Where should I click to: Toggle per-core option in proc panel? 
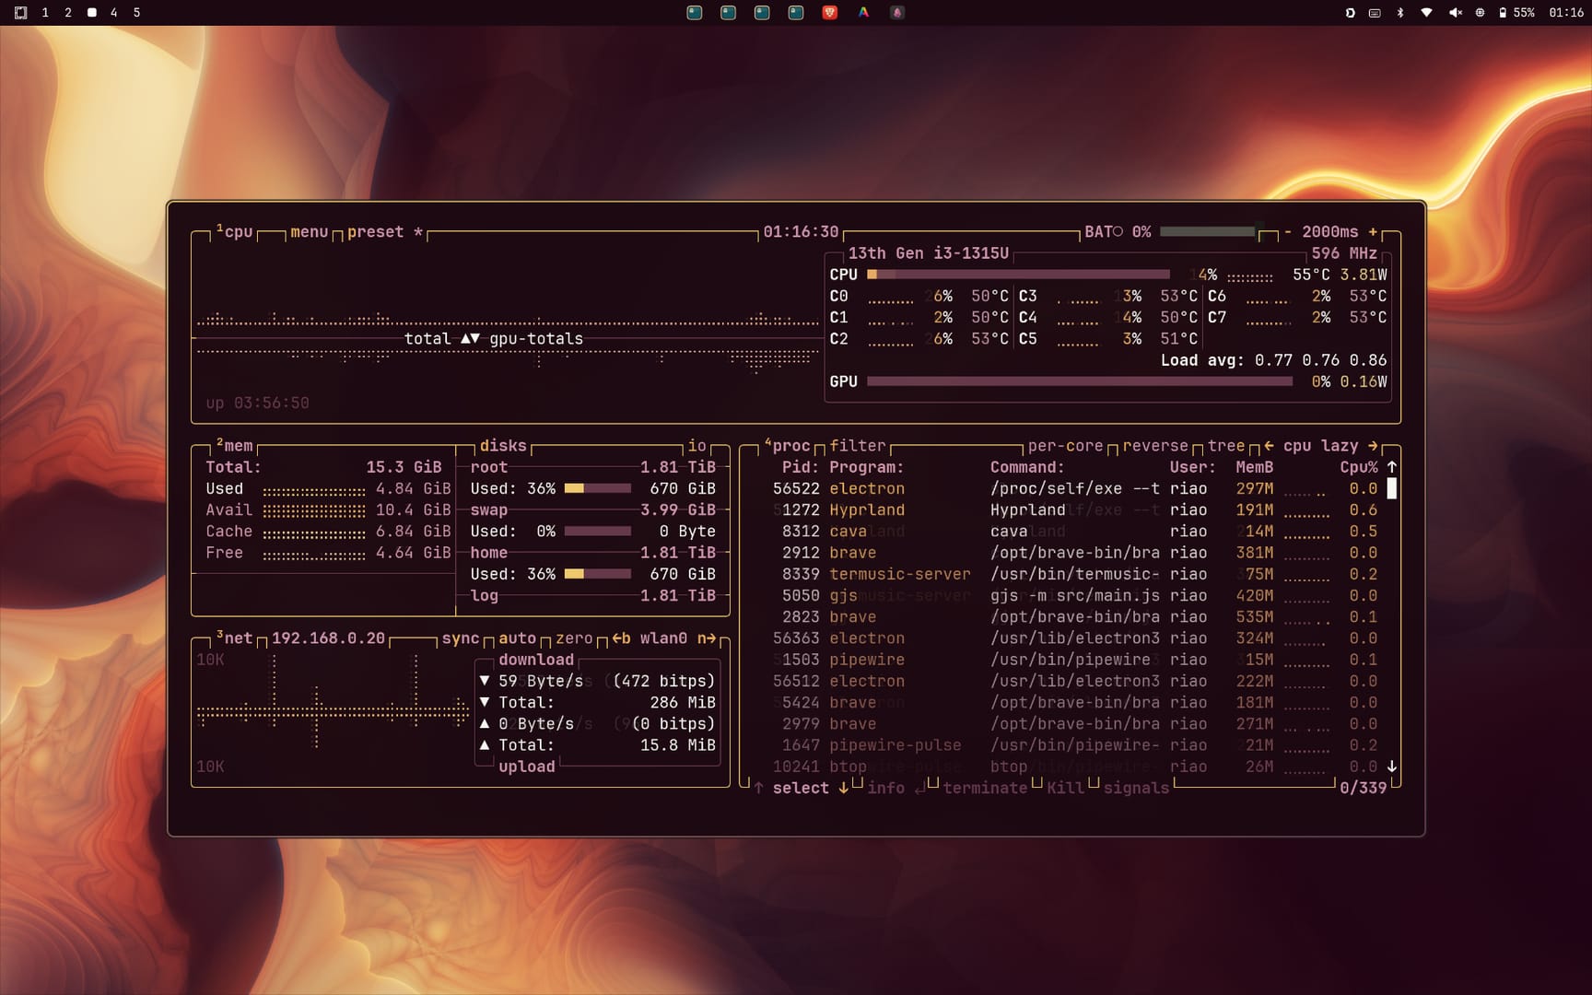[1065, 446]
